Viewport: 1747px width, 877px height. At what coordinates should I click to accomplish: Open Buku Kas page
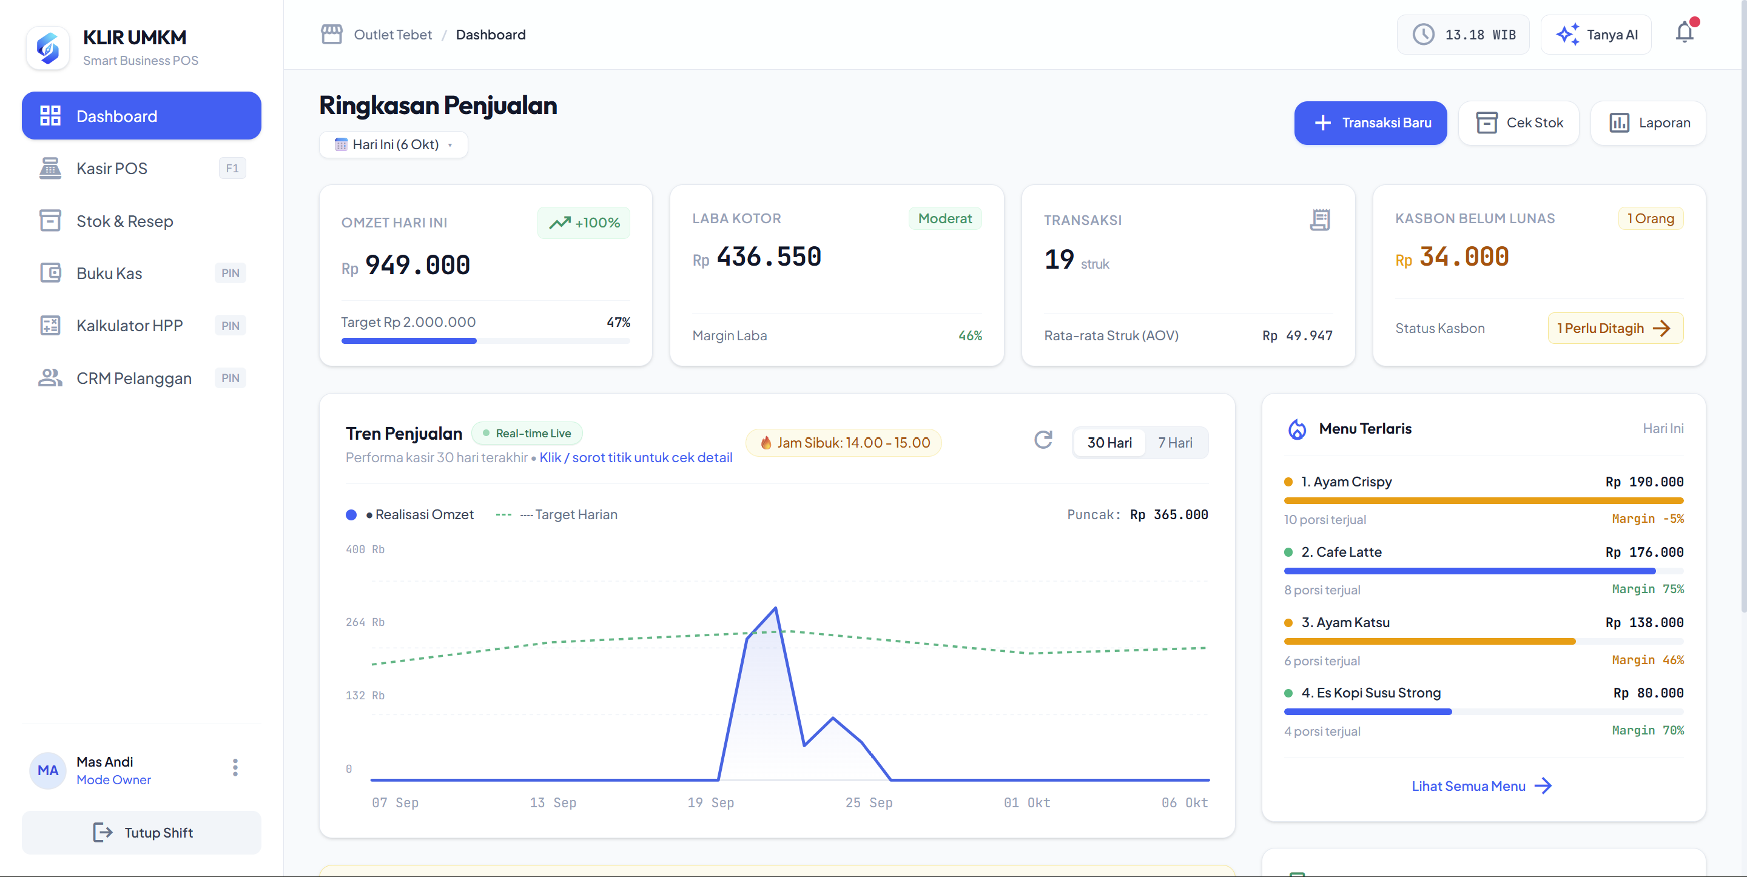[x=141, y=273]
